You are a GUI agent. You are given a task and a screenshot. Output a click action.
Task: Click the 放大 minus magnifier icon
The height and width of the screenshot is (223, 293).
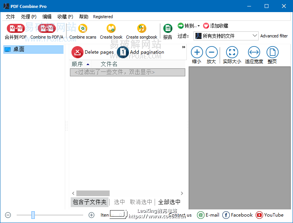pyautogui.click(x=212, y=52)
